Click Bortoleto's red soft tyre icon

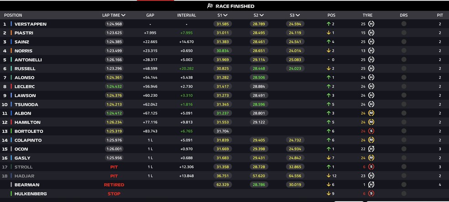[371, 131]
